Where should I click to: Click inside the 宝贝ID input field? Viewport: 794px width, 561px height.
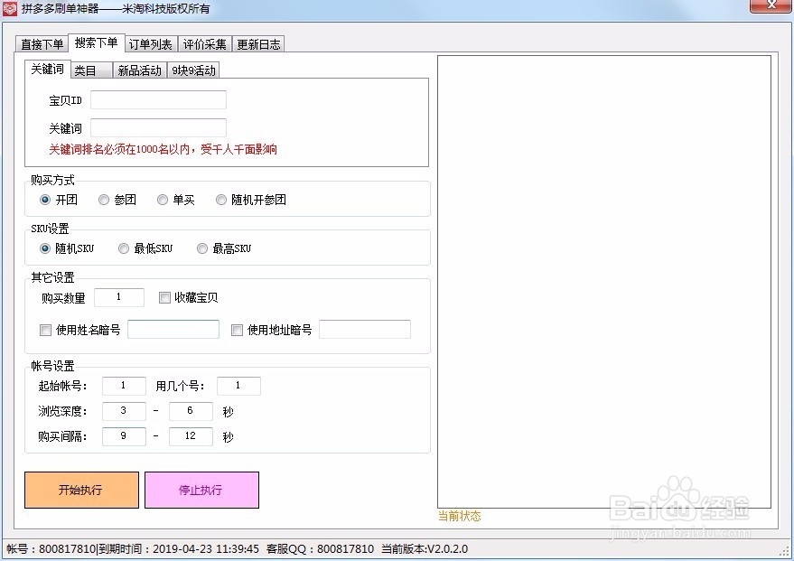158,100
